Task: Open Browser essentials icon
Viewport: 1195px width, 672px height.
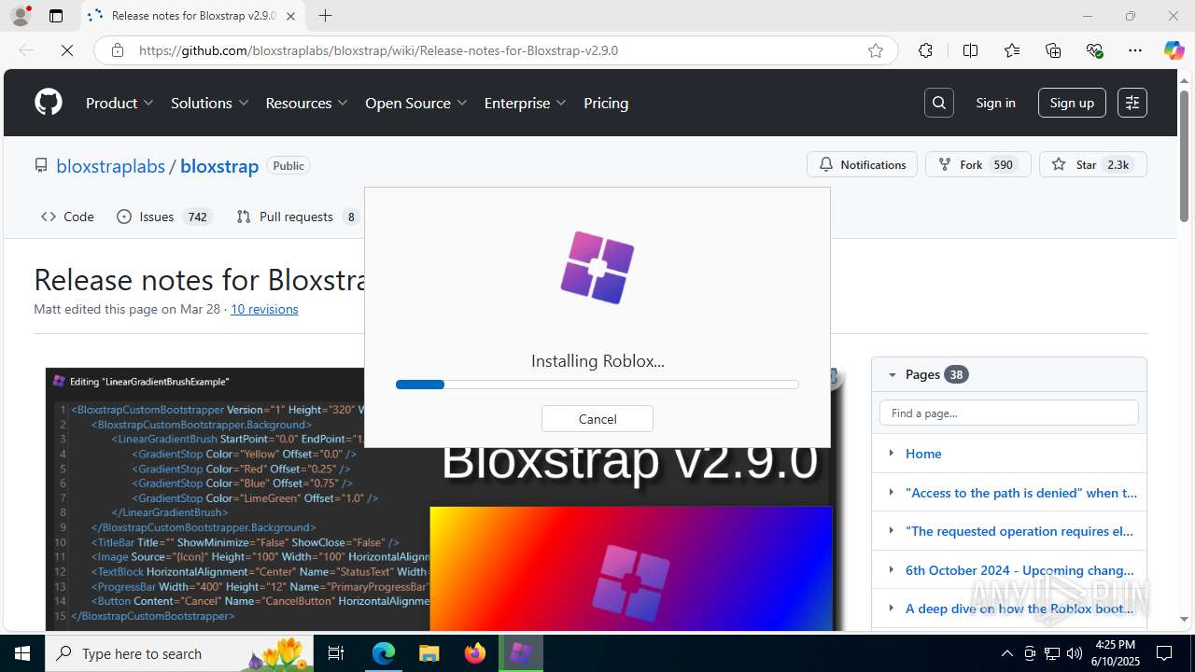Action: point(1094,50)
